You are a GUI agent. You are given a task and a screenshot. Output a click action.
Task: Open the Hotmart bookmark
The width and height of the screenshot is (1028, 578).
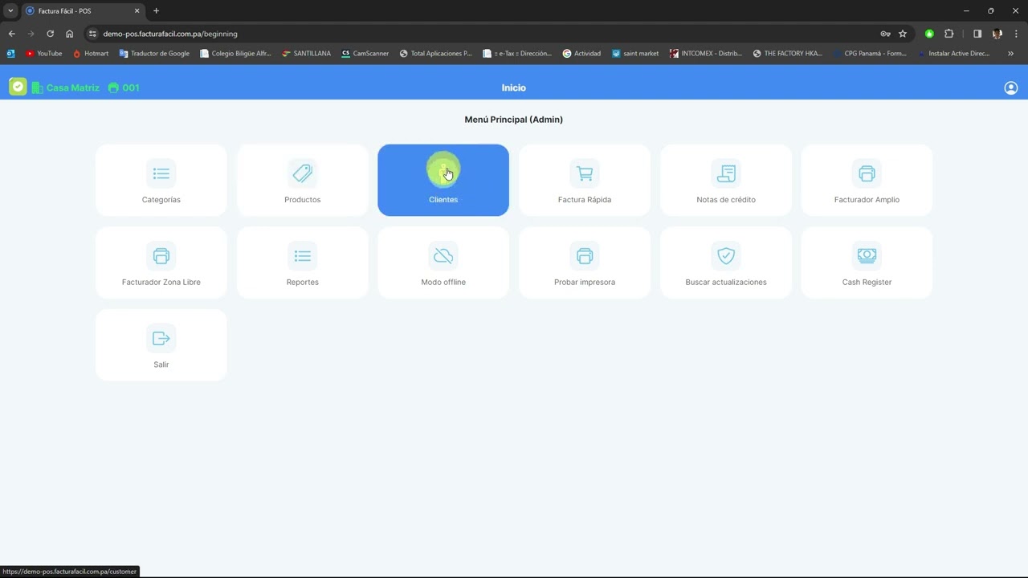pos(91,54)
